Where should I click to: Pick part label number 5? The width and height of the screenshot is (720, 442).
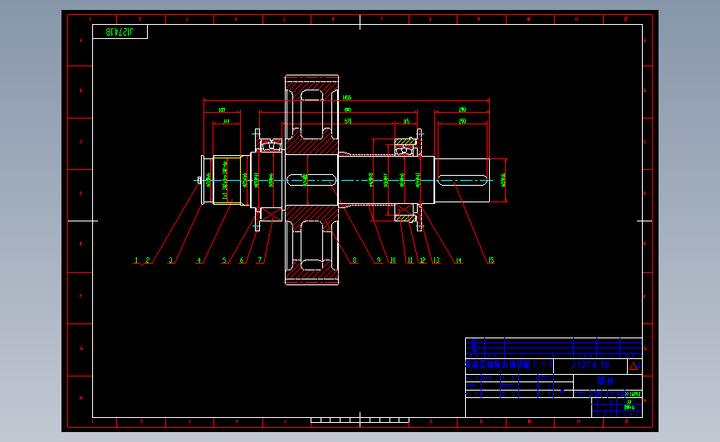click(224, 260)
